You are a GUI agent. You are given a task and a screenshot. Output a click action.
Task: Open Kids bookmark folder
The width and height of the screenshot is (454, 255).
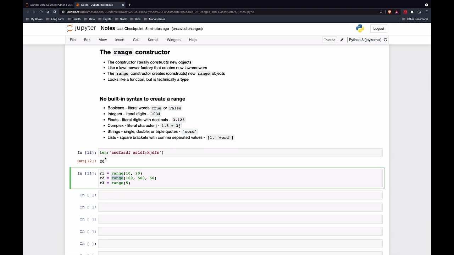135,19
